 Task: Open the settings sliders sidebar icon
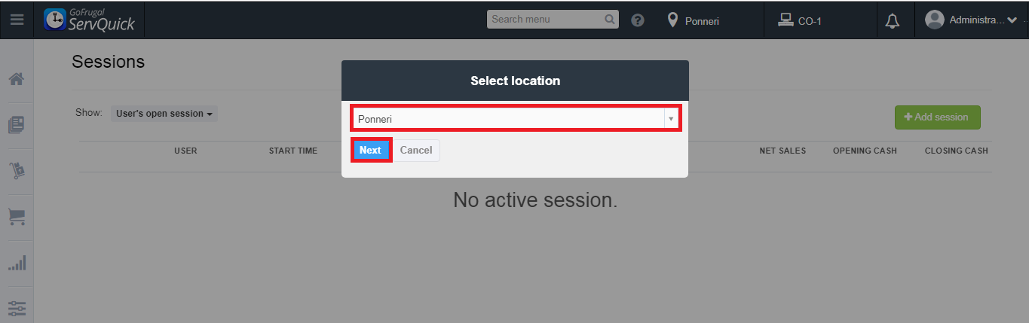pyautogui.click(x=17, y=308)
